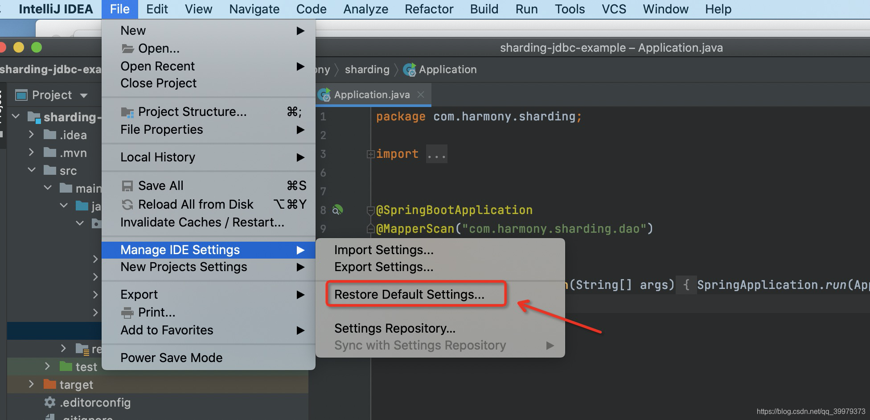Open Local History submenu
Screen dimensions: 870x420
[x=209, y=157]
